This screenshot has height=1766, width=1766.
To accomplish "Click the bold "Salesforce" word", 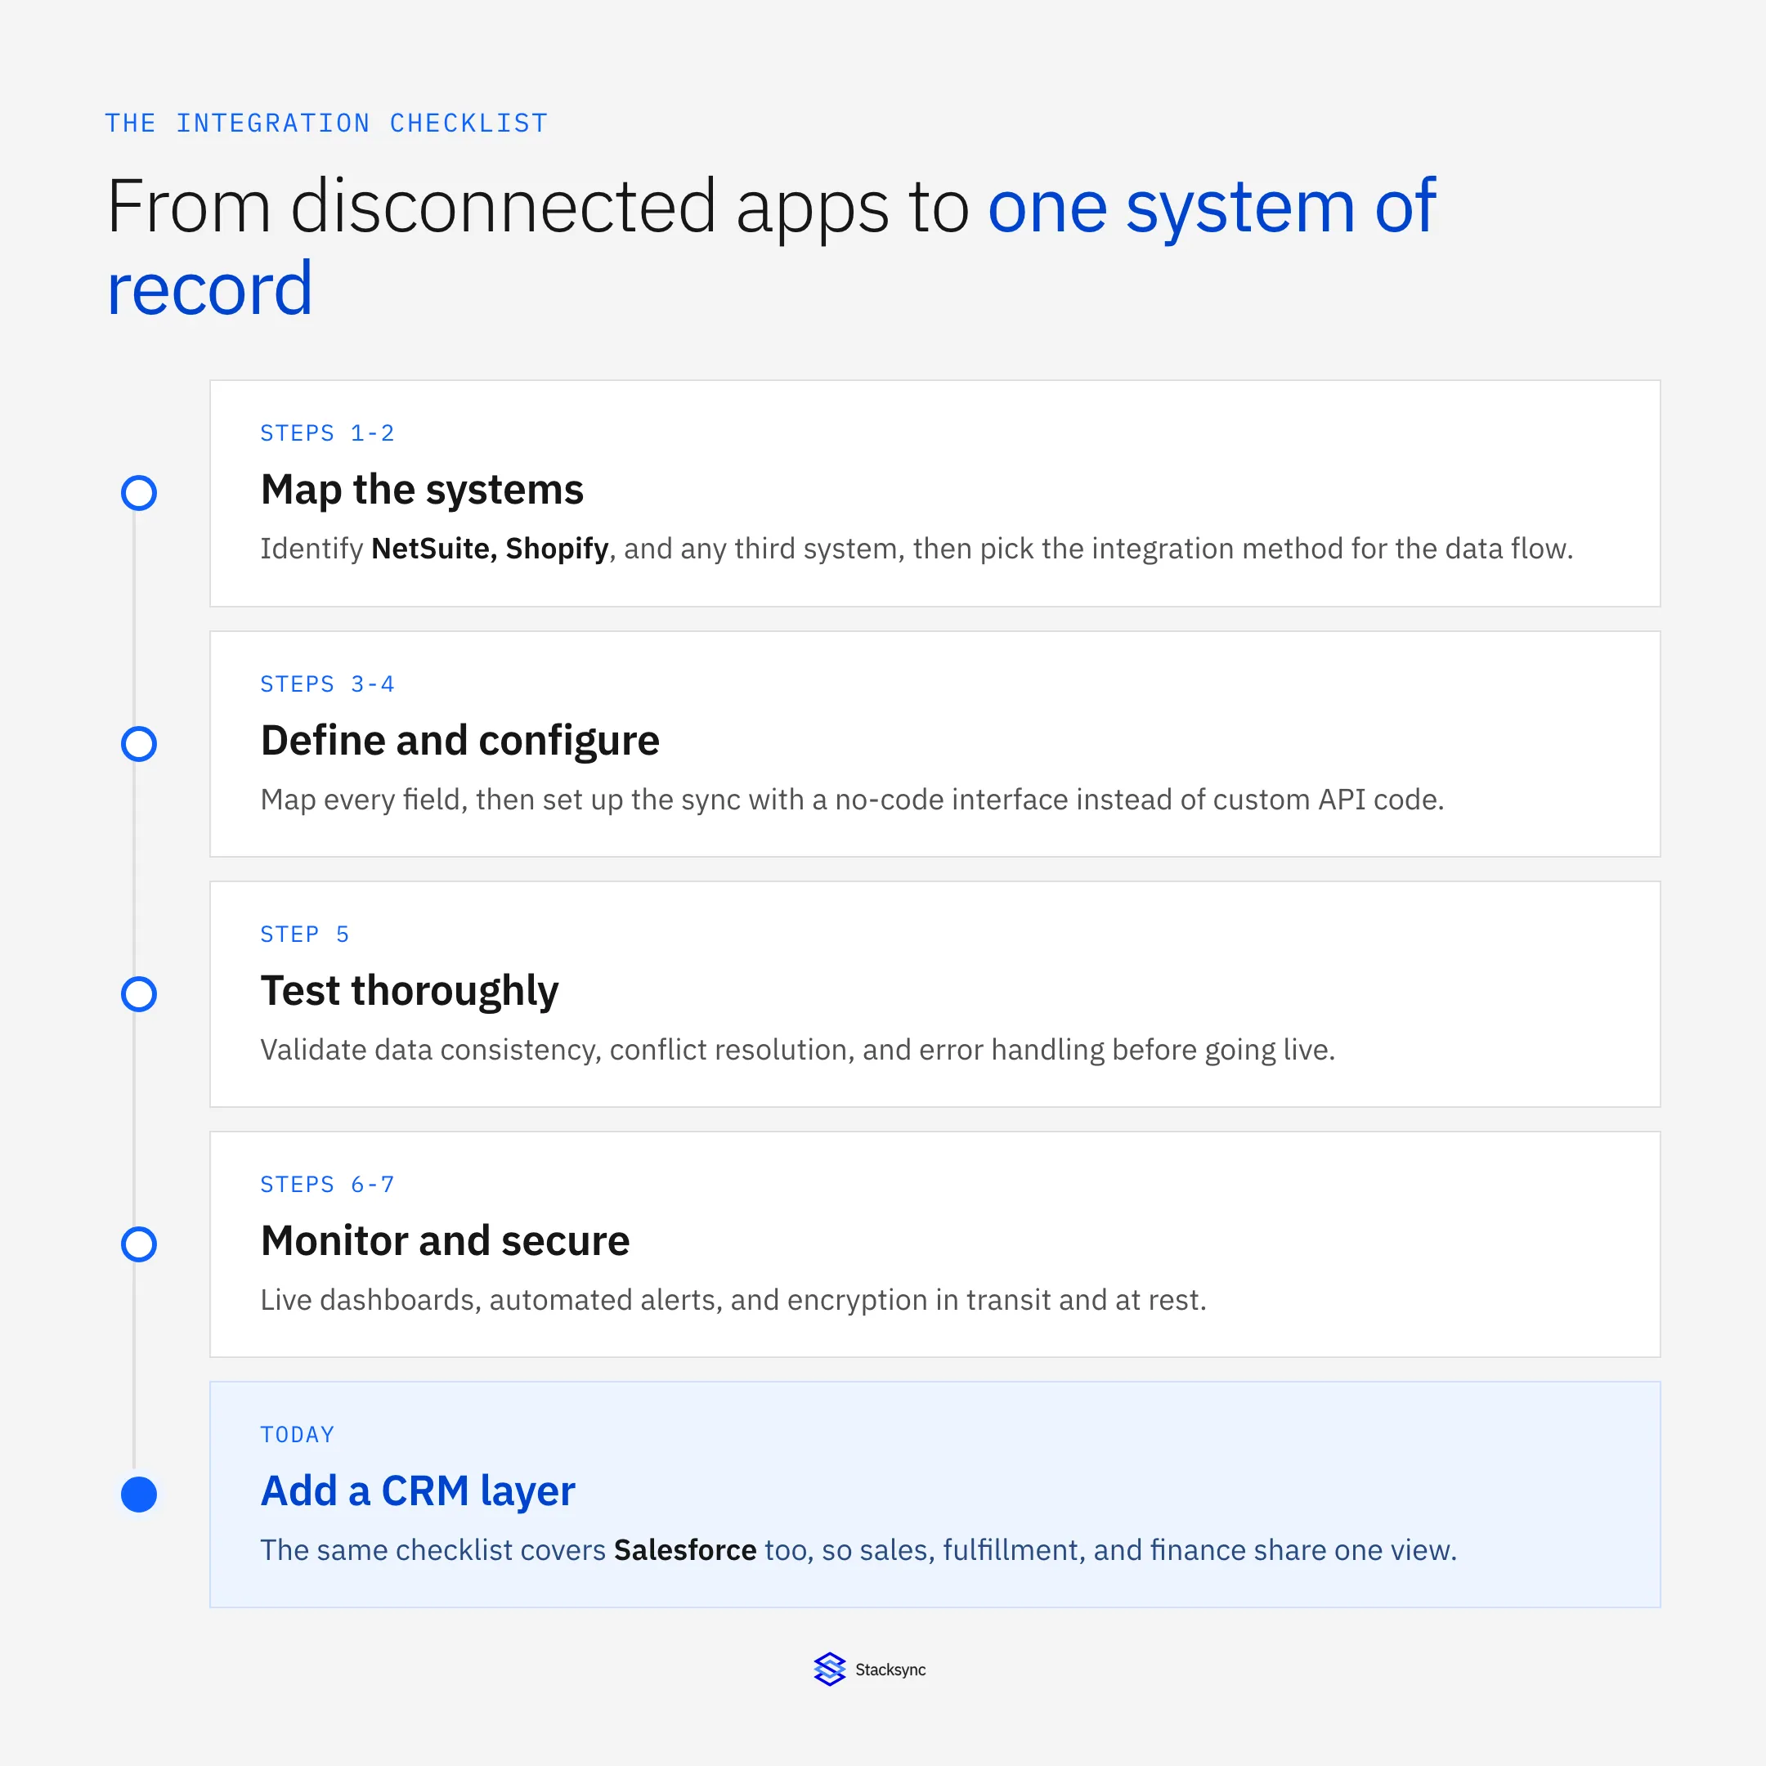I will (x=686, y=1550).
